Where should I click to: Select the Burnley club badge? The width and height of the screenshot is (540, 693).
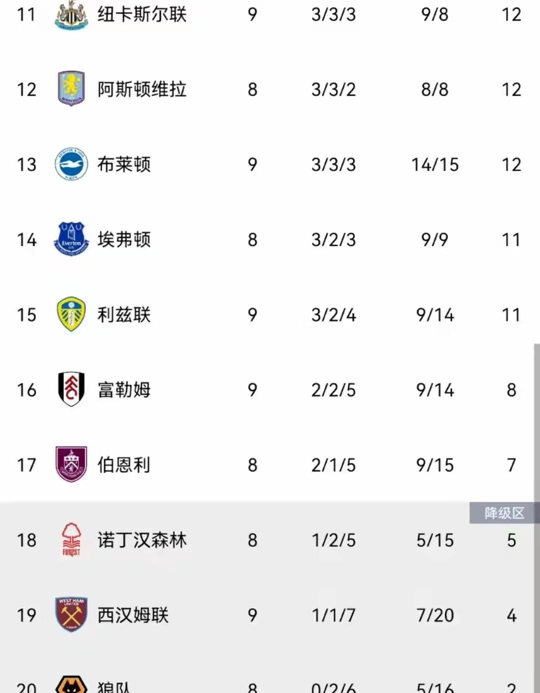[x=71, y=464]
